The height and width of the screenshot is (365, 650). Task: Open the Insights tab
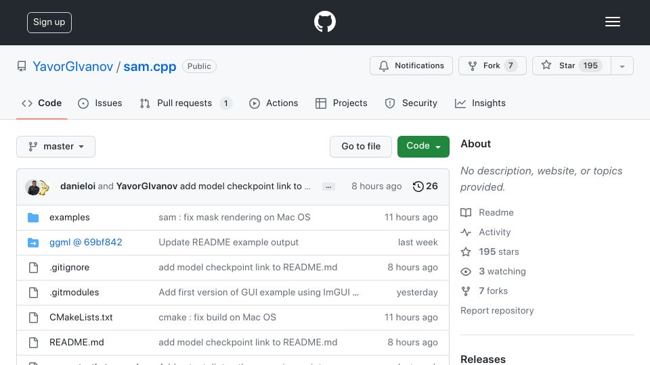pos(480,103)
